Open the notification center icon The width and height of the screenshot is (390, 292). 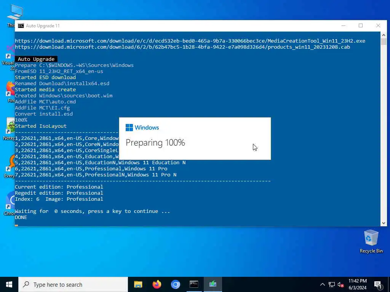point(378,284)
